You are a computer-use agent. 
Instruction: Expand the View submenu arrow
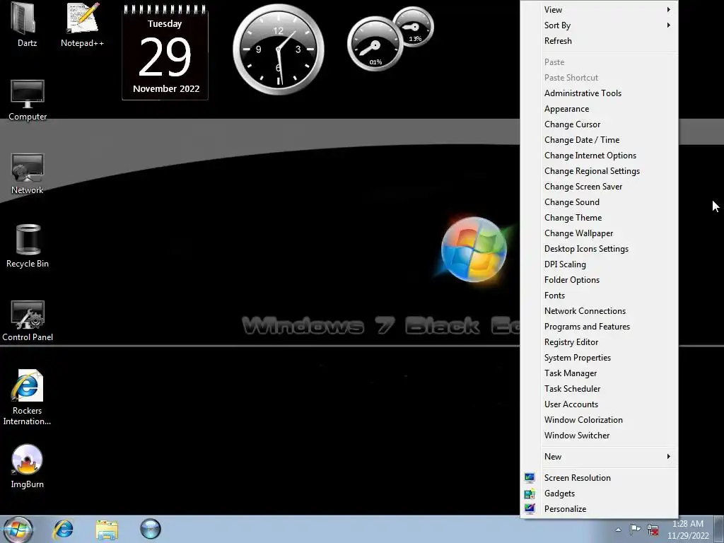tap(668, 10)
